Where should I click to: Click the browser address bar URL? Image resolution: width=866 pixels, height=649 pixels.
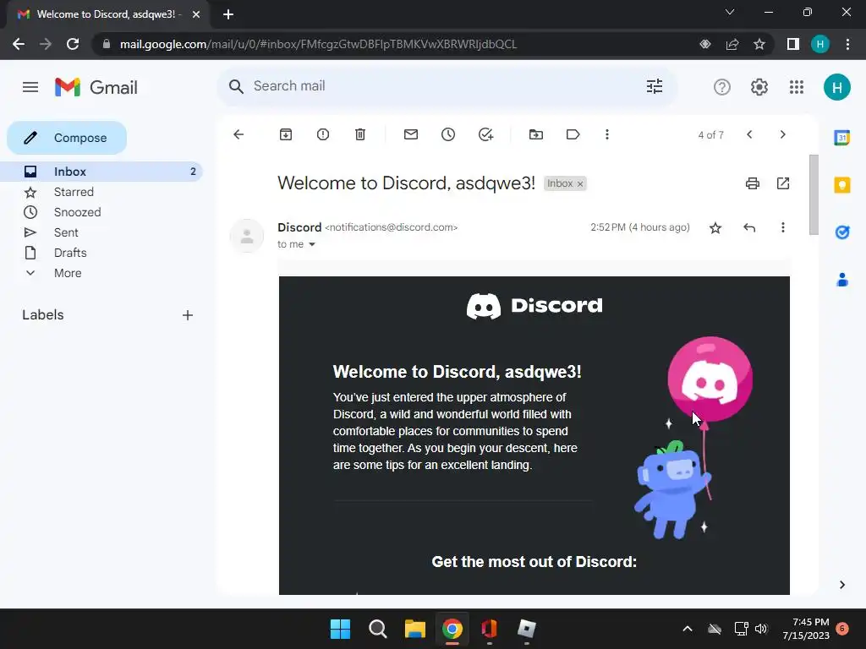(x=318, y=44)
